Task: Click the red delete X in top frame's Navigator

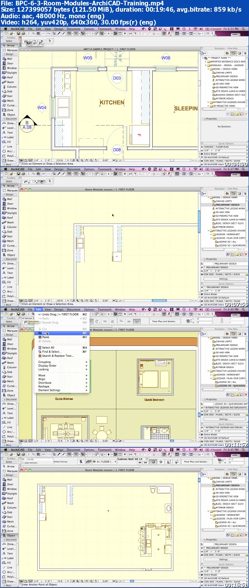Action: pyautogui.click(x=246, y=114)
